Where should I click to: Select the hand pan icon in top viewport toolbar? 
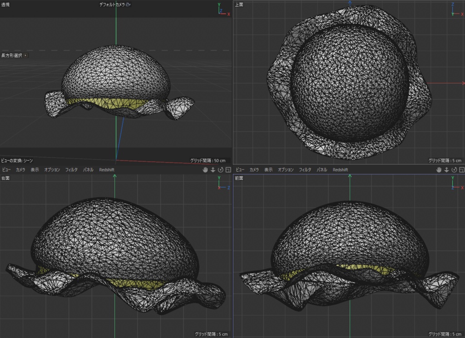439,169
